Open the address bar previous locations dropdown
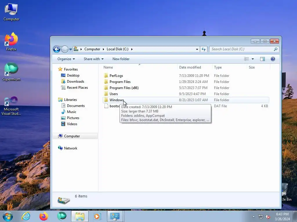 point(197,49)
